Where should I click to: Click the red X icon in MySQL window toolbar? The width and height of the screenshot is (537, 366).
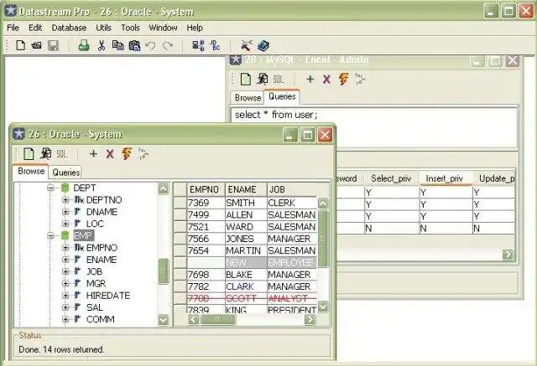pos(326,80)
